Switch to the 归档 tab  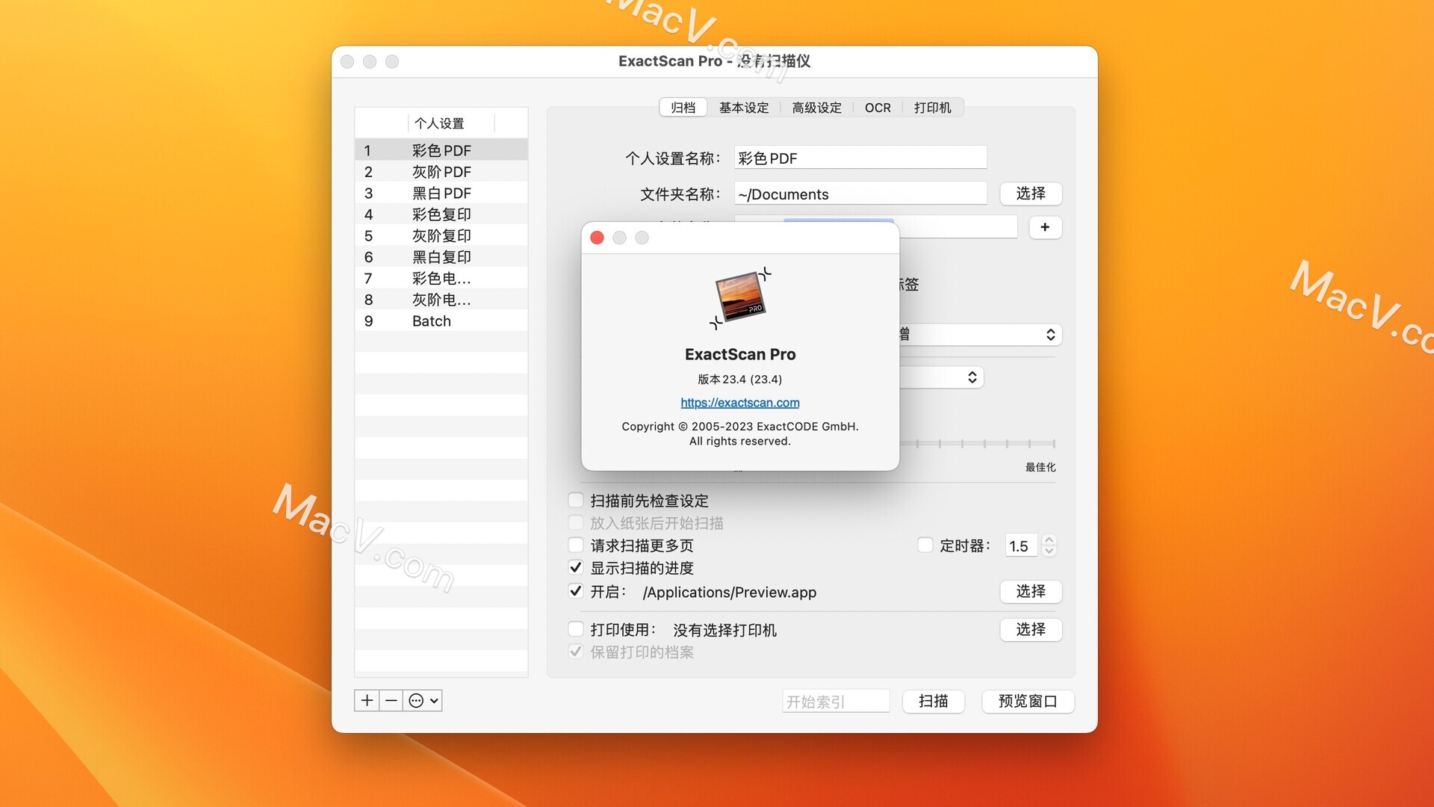tap(683, 108)
